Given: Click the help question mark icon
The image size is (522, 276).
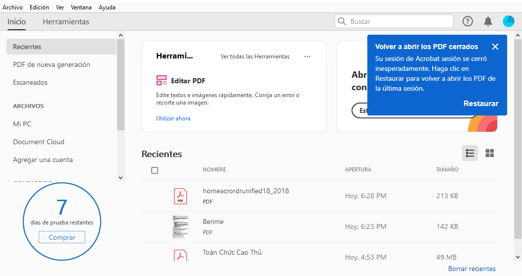Looking at the screenshot, I should 467,21.
